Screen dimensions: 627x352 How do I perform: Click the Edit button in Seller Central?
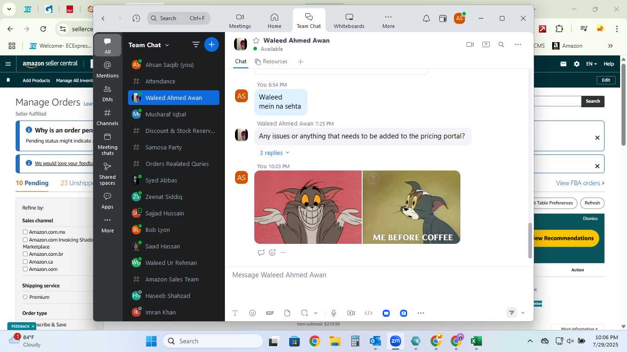(606, 80)
